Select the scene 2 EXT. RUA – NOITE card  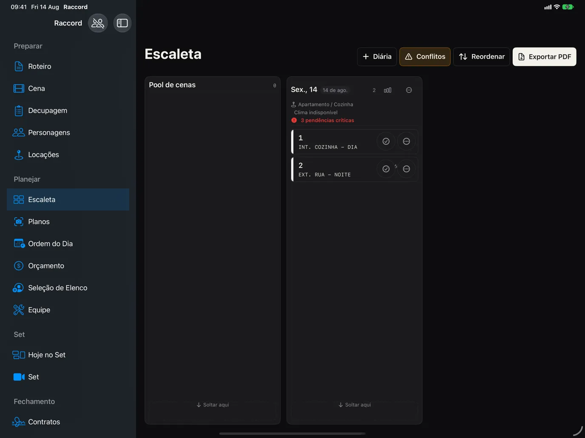point(355,169)
